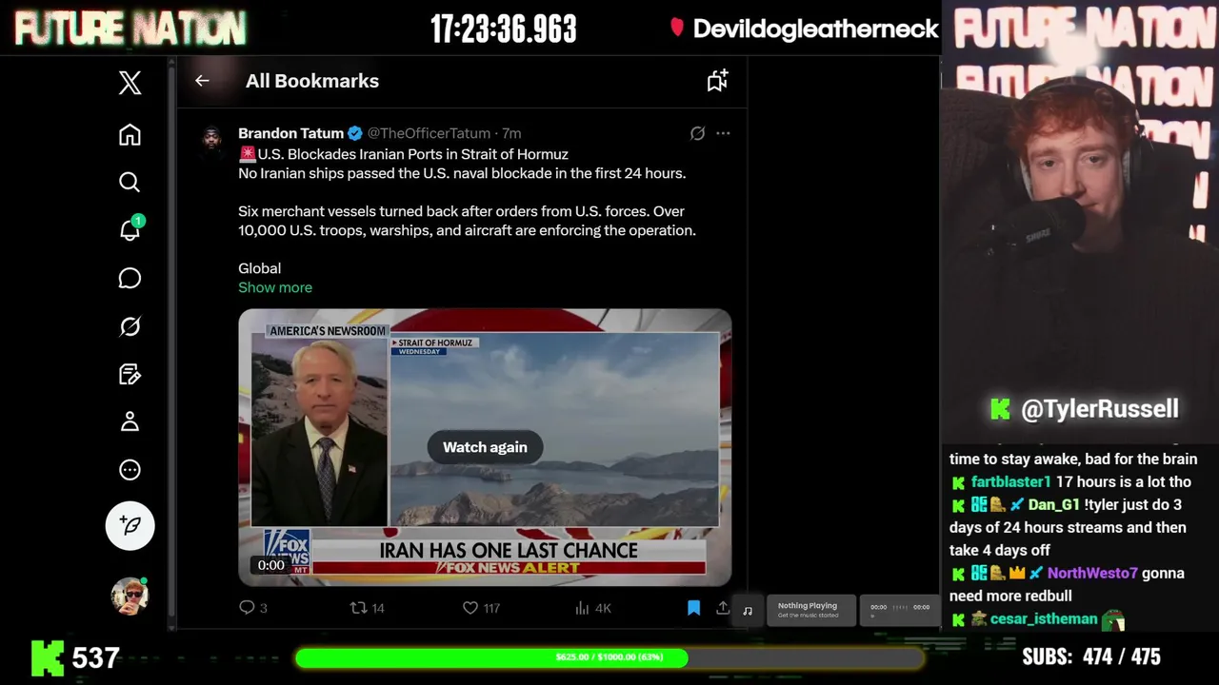The width and height of the screenshot is (1219, 685).
Task: Click the Devildogleatherneck label
Action: tap(815, 29)
